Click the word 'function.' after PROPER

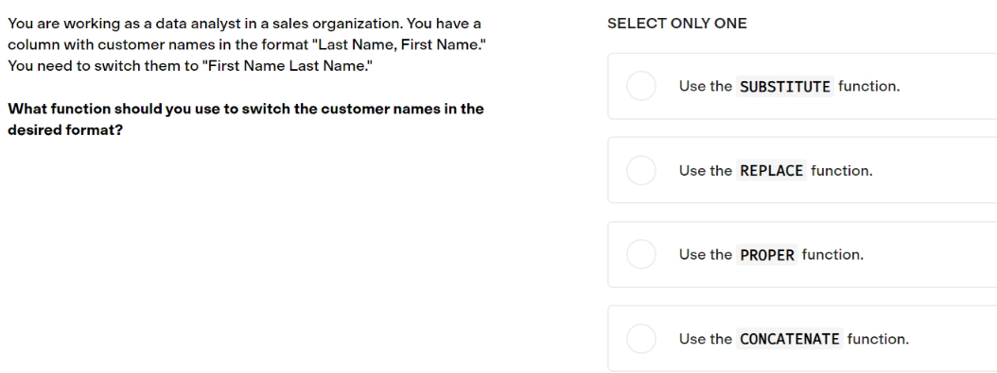[833, 254]
